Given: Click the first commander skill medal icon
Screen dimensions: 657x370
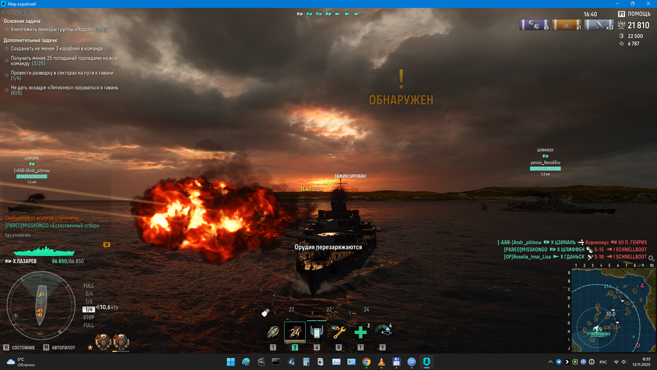Looking at the screenshot, I should [x=103, y=342].
